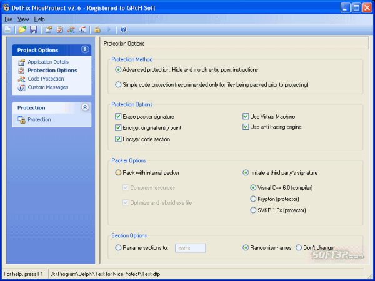Viewport: 375px width, 281px height.
Task: Click the Custom Messages toolbar icon
Action: pos(82,29)
